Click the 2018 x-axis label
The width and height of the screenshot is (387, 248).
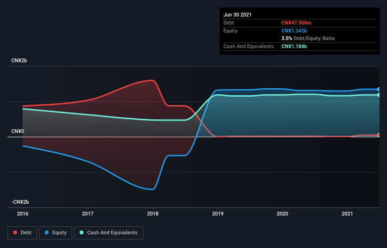click(153, 214)
